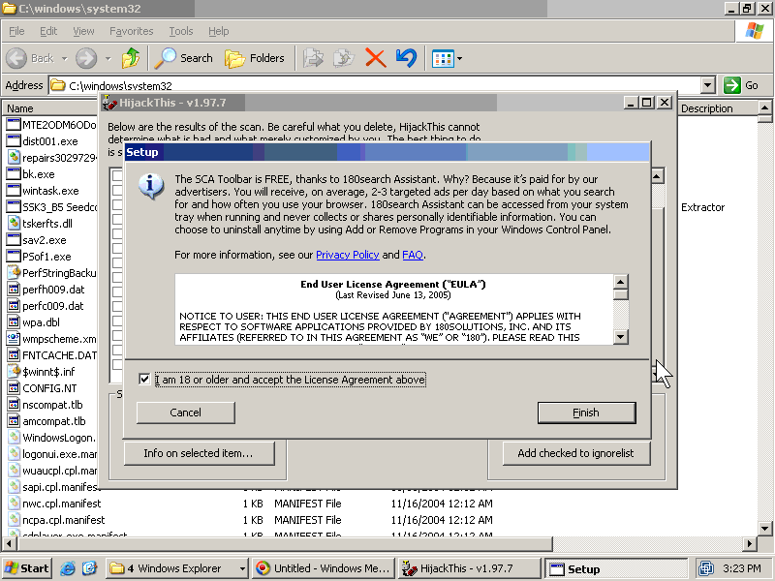Click the Name column header
Viewport: 775px width, 581px height.
(x=49, y=108)
